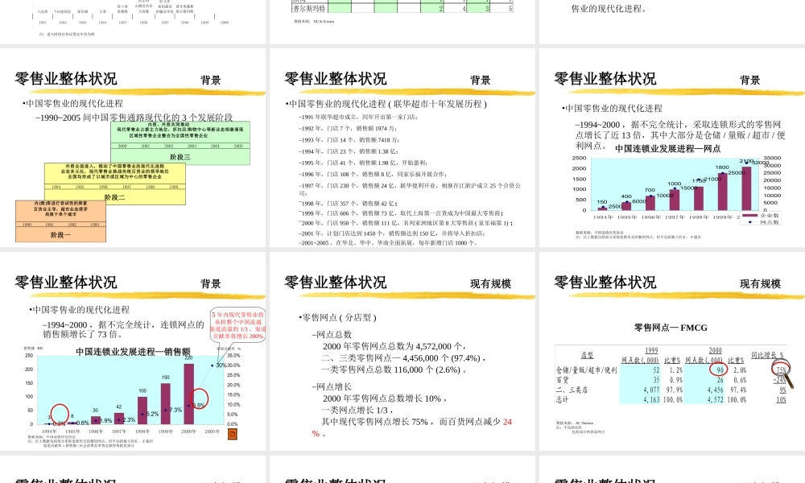The width and height of the screenshot is (805, 483).
Task: Click the red circle on the 1994年 sales bars
Action: pyautogui.click(x=59, y=413)
